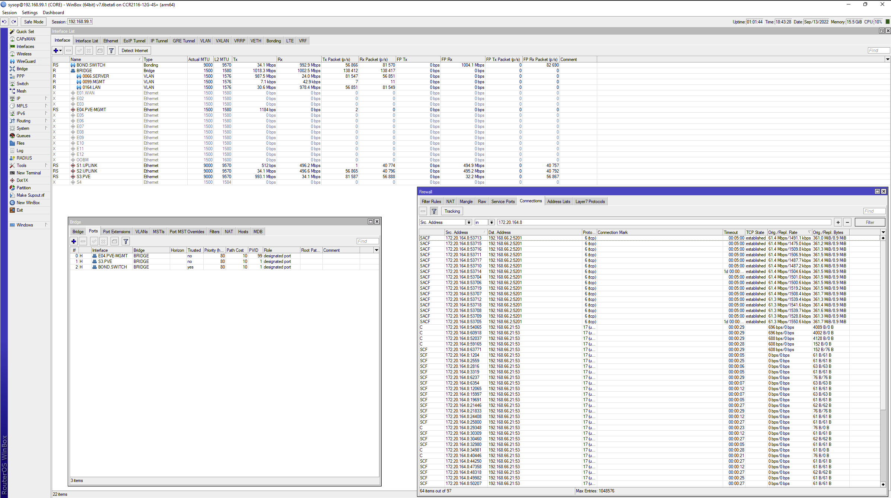
Task: Click Firewall Connections filter funnel icon
Action: (434, 211)
